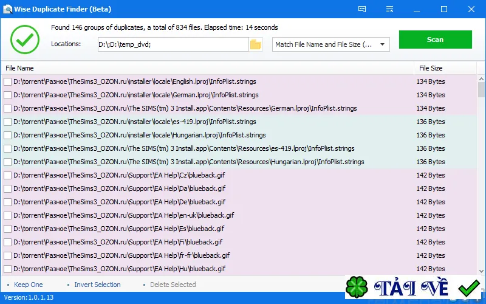
Task: Click the green checkmark status icon
Action: 25,40
